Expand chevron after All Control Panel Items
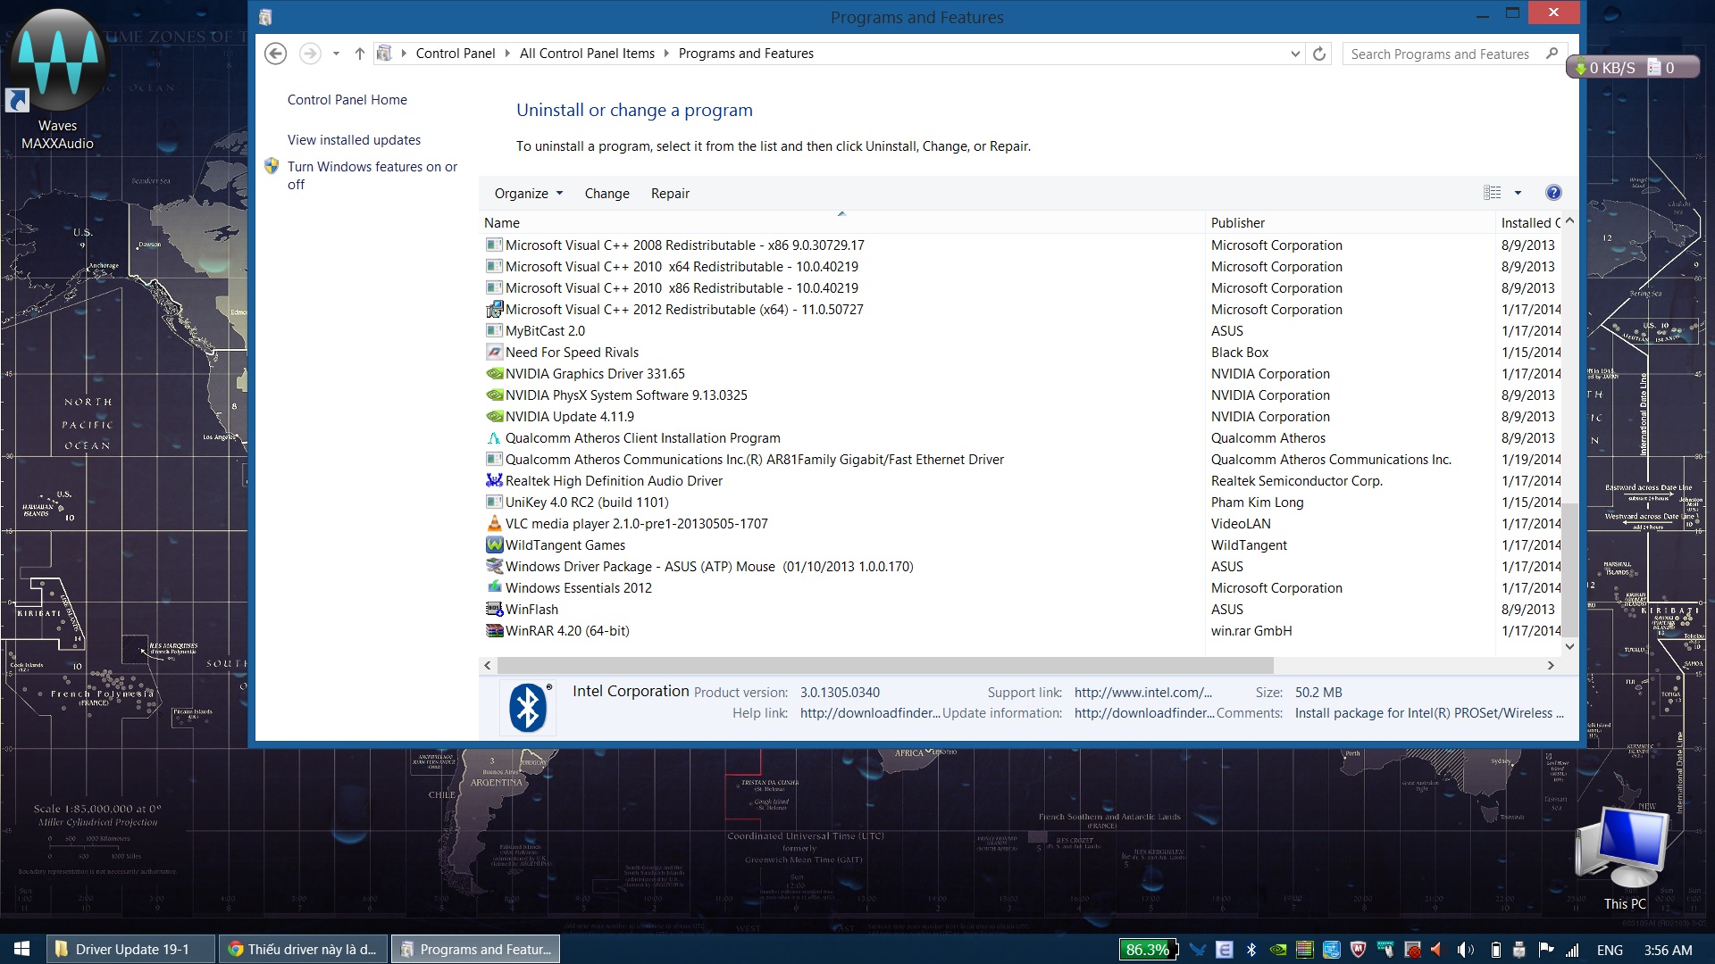 [666, 54]
